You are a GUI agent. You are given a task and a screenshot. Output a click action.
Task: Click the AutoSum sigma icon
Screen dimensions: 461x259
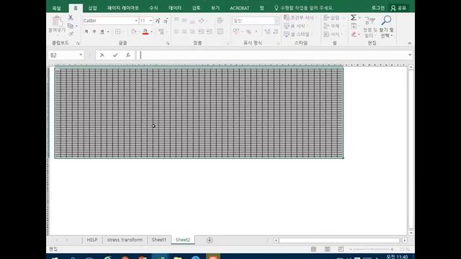pos(354,17)
